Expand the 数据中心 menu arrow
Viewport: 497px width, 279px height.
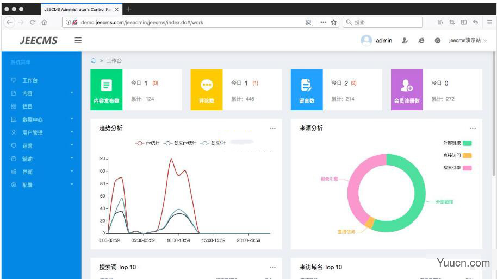72,119
